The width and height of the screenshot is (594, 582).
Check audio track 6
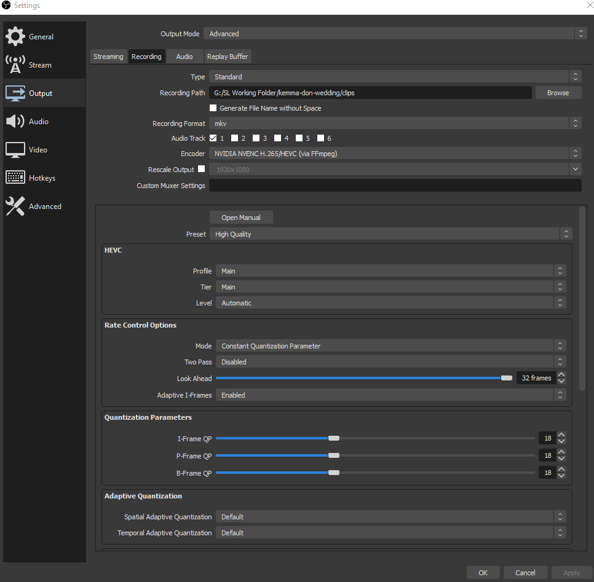coord(320,138)
